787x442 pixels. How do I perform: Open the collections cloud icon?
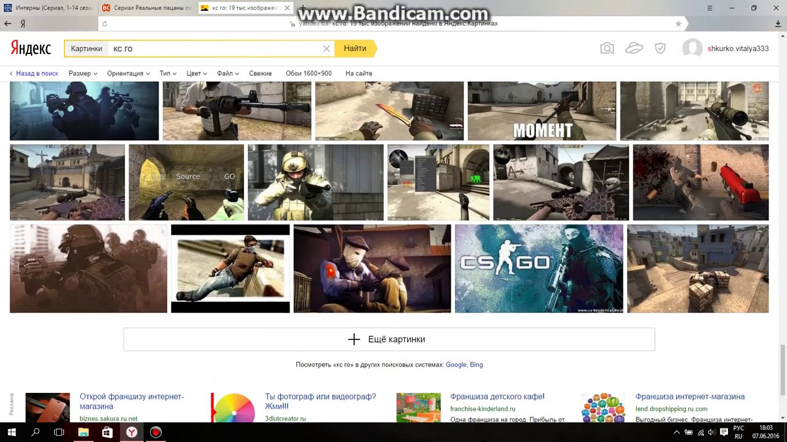(x=634, y=48)
